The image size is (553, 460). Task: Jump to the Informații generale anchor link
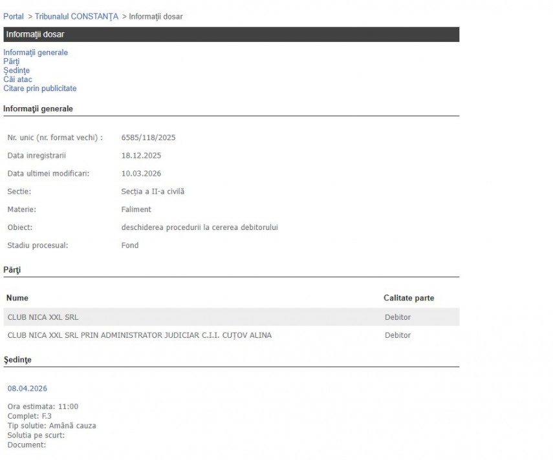[x=36, y=52]
